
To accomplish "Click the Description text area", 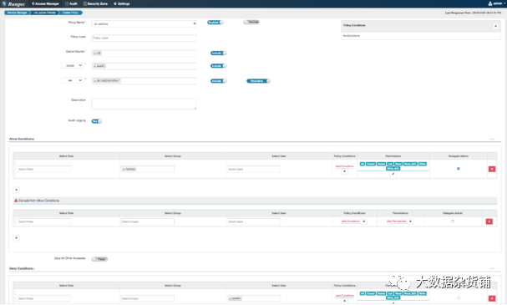I will click(144, 104).
